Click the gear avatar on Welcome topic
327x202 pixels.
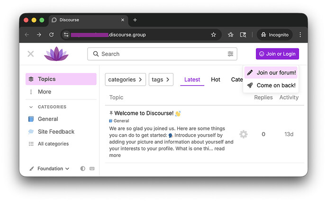[x=244, y=134]
